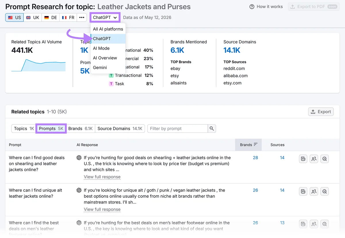This screenshot has width=345, height=238.
Task: Select DE country filter
Action: 51,17
